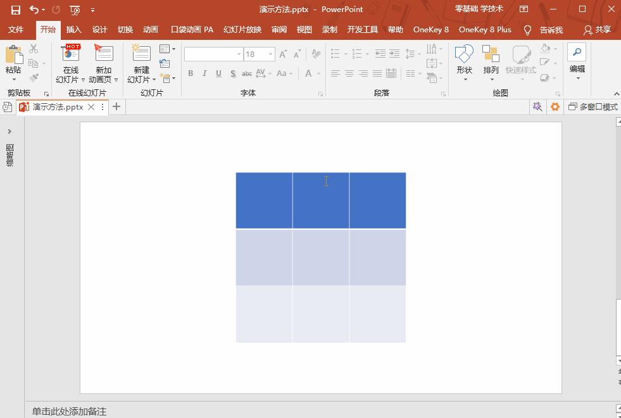Screen dimensions: 621x418
Task: Open the font name dropdown arrow
Action: [x=239, y=54]
